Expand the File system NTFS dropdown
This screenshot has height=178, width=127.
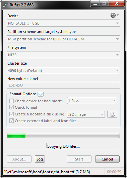(63, 55)
